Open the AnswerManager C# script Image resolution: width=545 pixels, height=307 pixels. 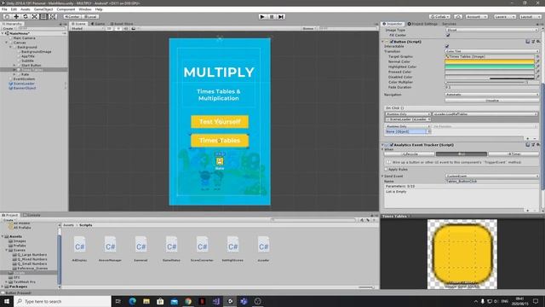(x=110, y=248)
